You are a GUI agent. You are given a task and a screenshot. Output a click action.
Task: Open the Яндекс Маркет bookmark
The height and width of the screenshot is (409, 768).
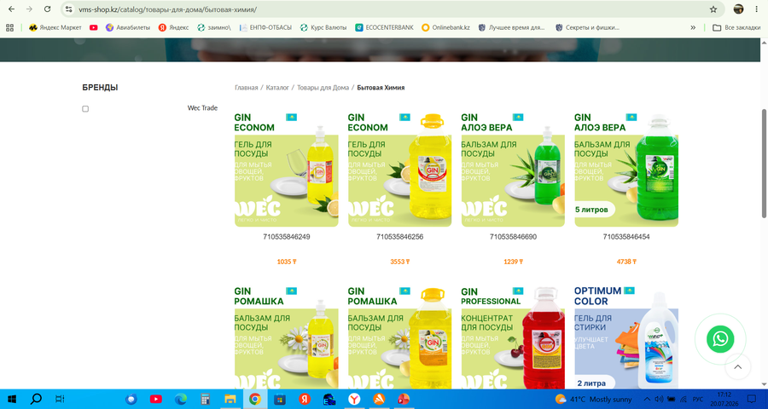(x=55, y=28)
